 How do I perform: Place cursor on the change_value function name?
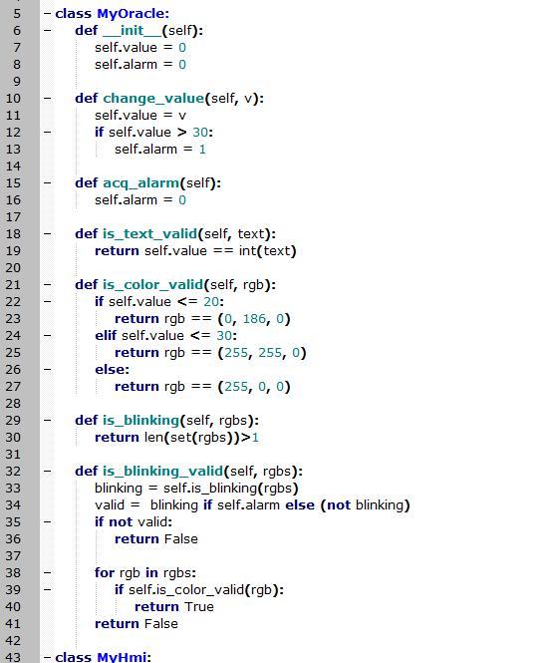pyautogui.click(x=153, y=99)
